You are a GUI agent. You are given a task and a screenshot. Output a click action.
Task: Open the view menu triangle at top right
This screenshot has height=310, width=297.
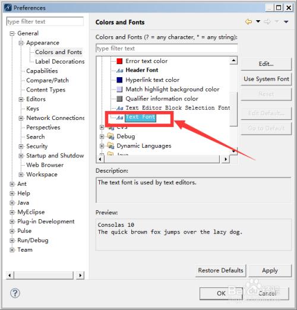286,21
